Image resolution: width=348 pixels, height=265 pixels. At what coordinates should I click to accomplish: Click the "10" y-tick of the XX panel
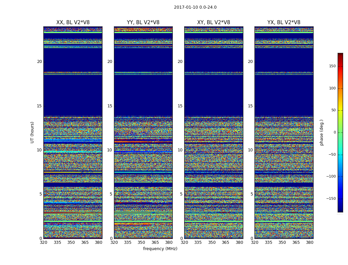(x=39, y=150)
